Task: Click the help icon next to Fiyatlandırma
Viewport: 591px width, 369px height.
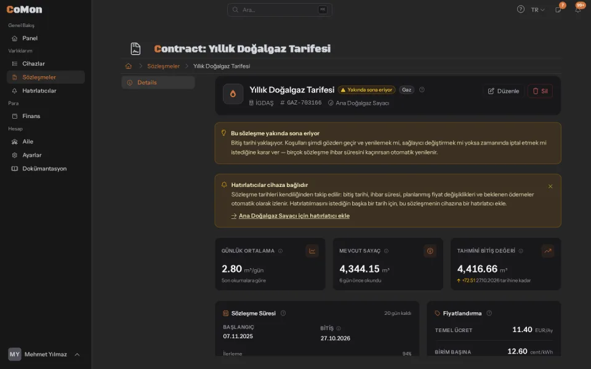Action: pyautogui.click(x=489, y=313)
